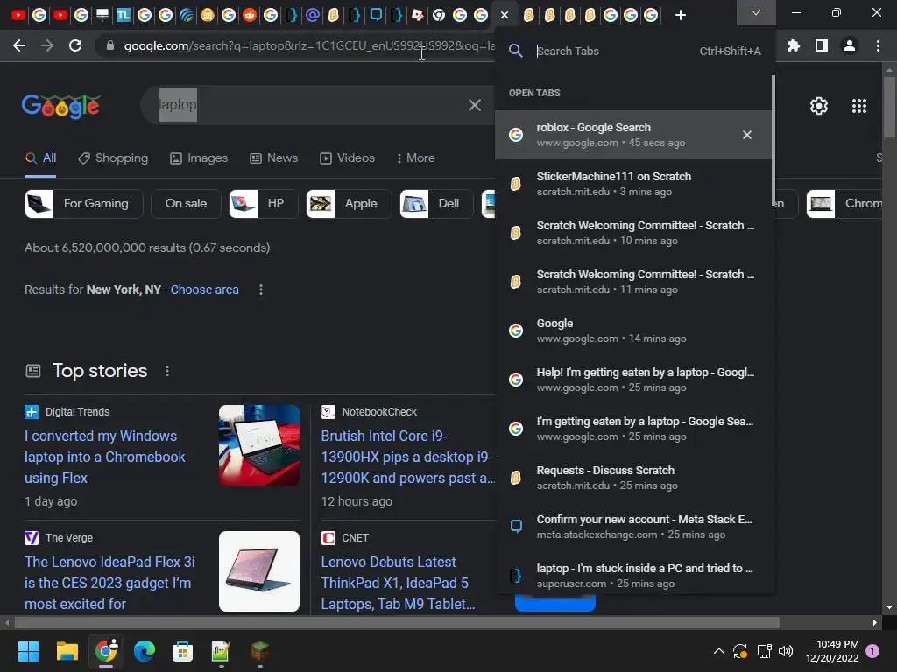Viewport: 897px width, 672px height.
Task: Click the Digital Trends story thumbnail
Action: (259, 445)
